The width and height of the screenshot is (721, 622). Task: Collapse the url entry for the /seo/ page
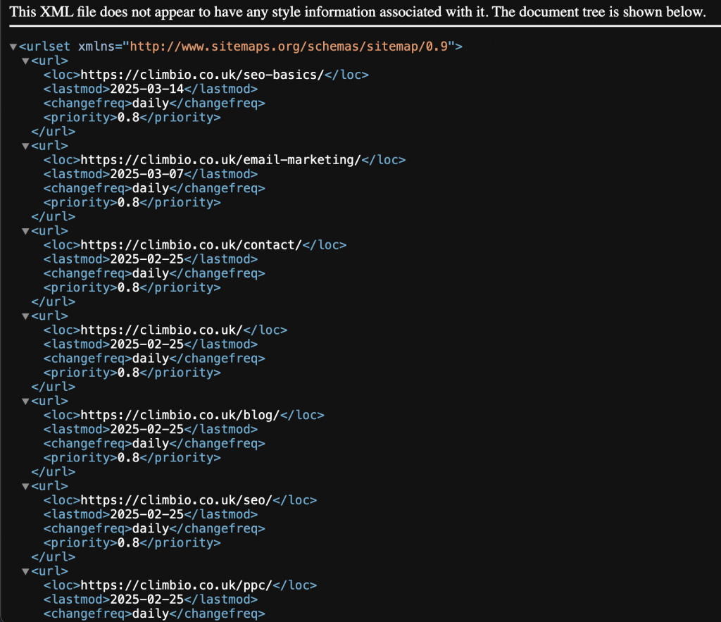tap(25, 487)
